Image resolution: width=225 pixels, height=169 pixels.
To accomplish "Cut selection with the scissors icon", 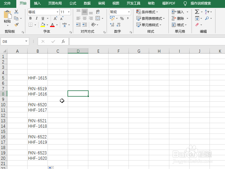I will pos(16,12).
